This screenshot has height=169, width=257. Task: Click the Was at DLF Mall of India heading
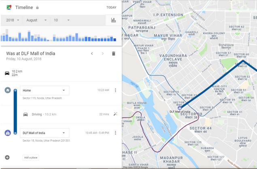pyautogui.click(x=31, y=53)
